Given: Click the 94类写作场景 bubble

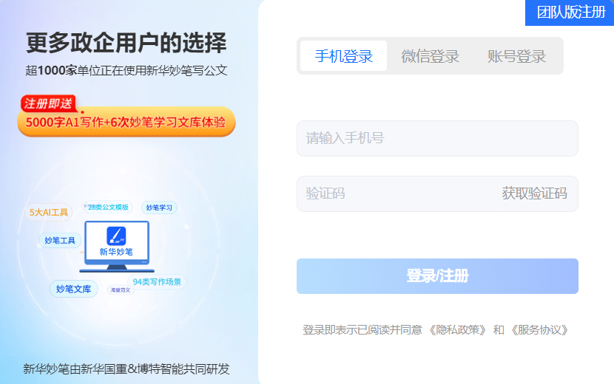Looking at the screenshot, I should click(x=157, y=281).
